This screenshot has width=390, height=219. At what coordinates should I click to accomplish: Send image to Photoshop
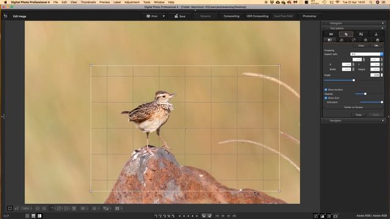pyautogui.click(x=310, y=16)
